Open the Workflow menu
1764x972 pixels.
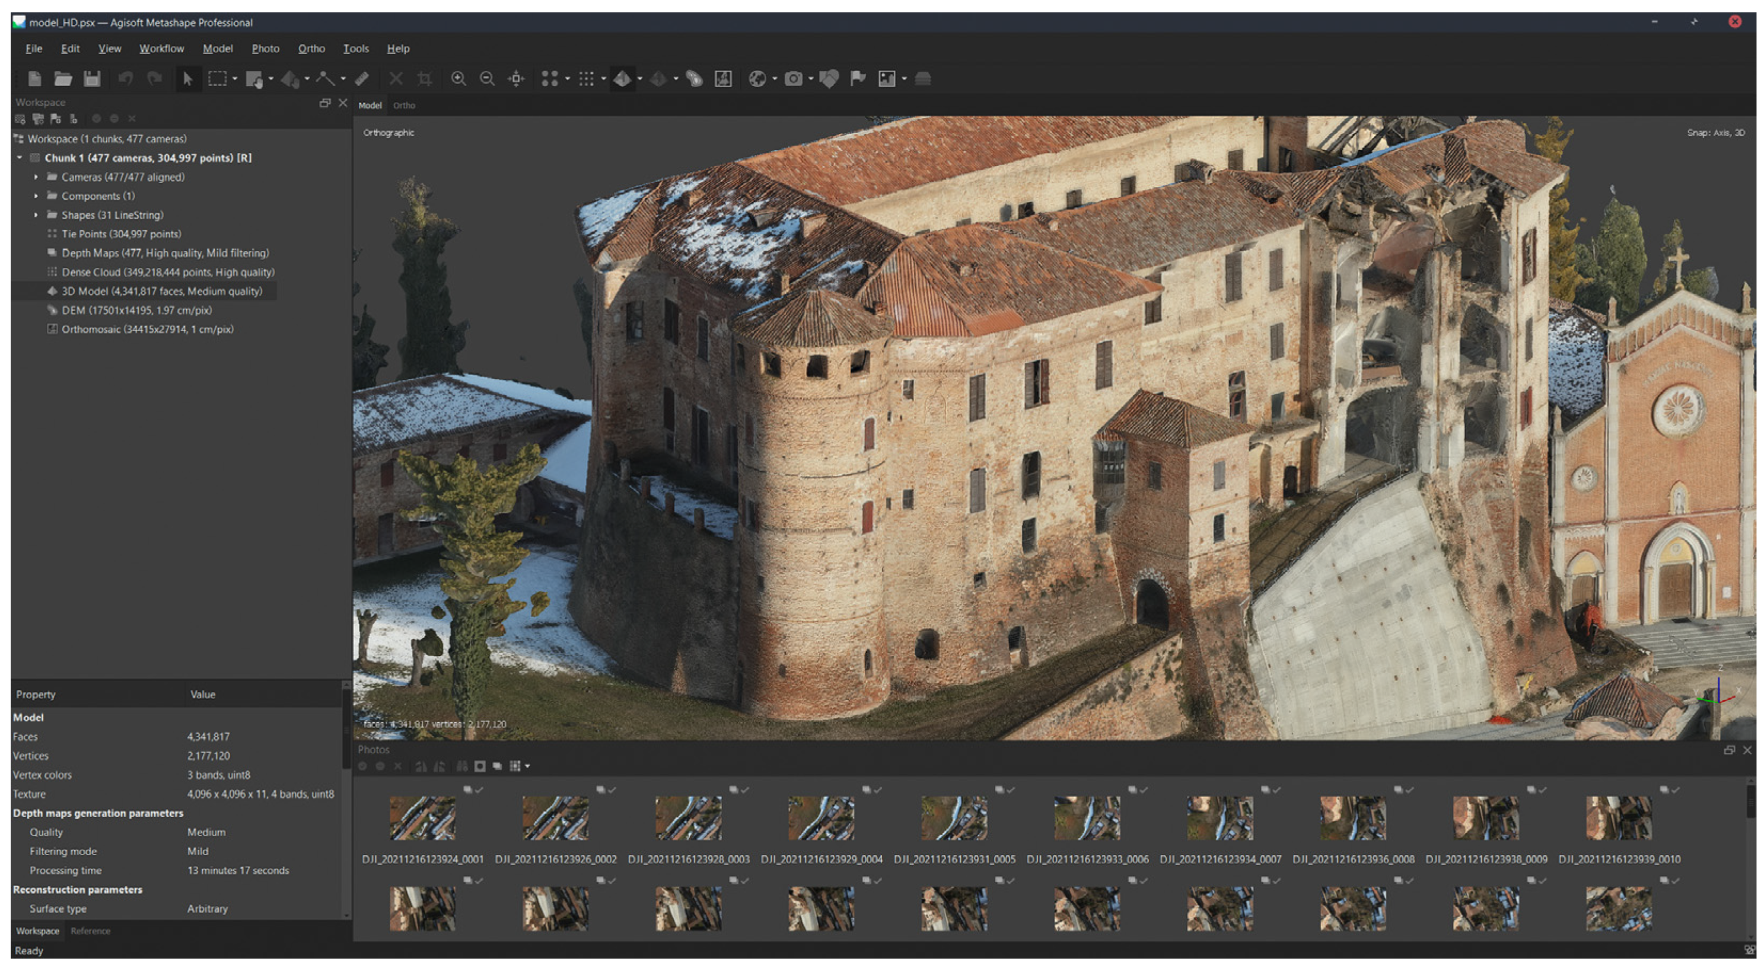click(x=161, y=49)
